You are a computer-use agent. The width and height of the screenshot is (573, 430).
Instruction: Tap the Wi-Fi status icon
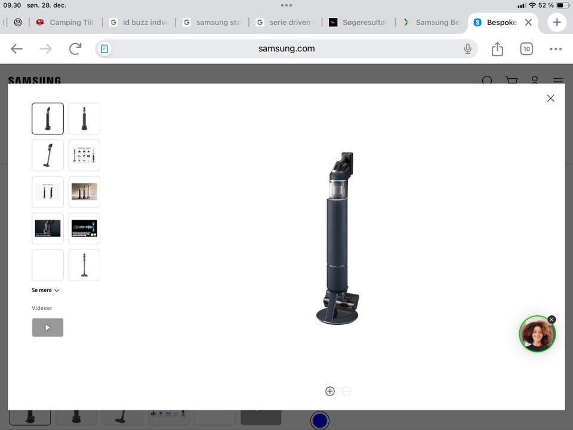click(x=532, y=5)
